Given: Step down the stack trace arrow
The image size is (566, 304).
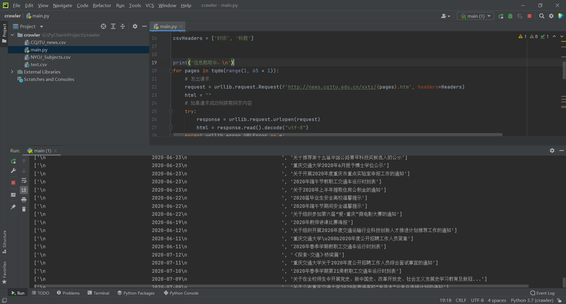Looking at the screenshot, I should tap(24, 171).
